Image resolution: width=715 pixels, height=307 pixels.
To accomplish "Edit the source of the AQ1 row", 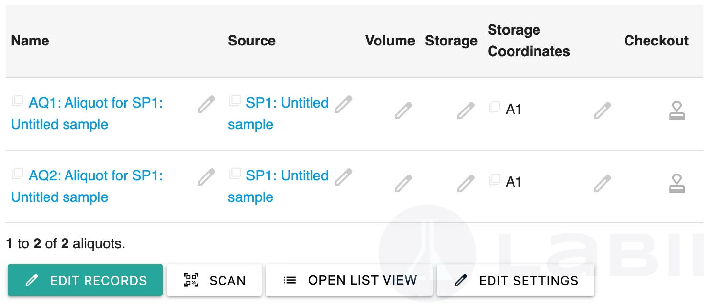I will click(x=343, y=104).
